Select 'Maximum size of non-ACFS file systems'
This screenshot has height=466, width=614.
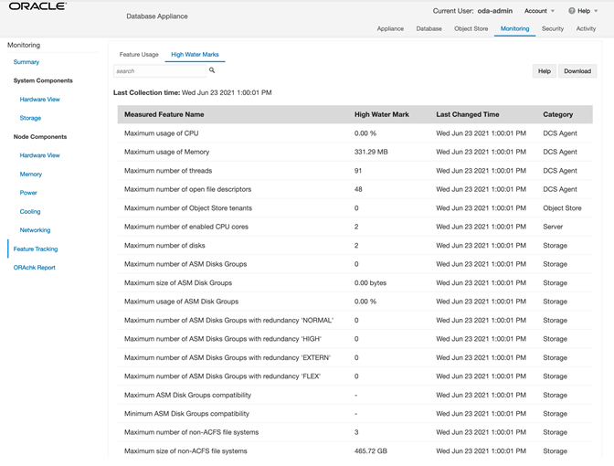(x=355, y=451)
